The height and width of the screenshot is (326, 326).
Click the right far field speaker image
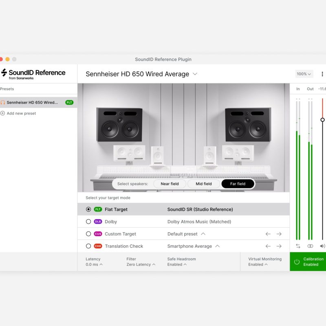click(x=248, y=125)
